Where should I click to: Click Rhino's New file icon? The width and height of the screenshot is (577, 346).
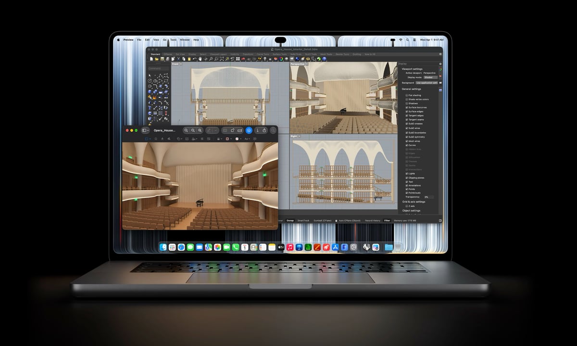[x=151, y=59]
